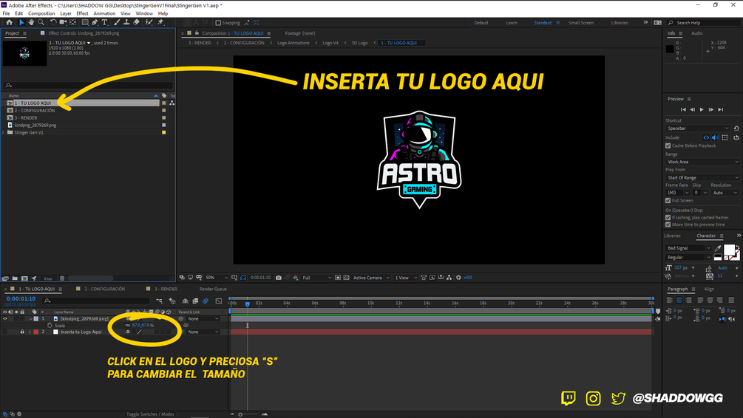Viewport: 743px width, 418px height.
Task: Click the Logo Animations breadcrumb
Action: (293, 43)
